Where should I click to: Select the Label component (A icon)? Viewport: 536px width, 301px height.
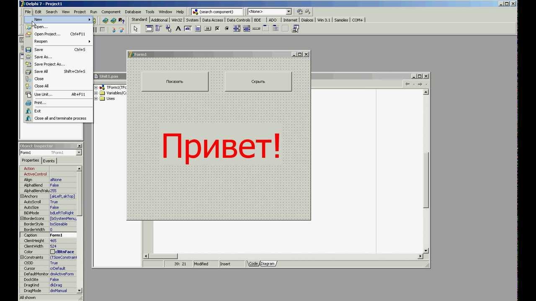[178, 28]
